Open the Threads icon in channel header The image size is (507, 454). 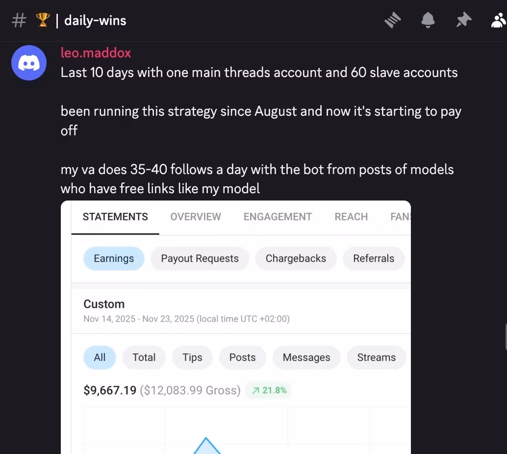(x=392, y=20)
